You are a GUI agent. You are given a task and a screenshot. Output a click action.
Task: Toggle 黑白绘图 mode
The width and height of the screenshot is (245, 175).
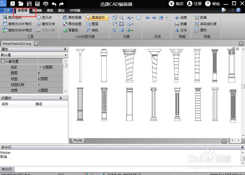[x=72, y=24]
